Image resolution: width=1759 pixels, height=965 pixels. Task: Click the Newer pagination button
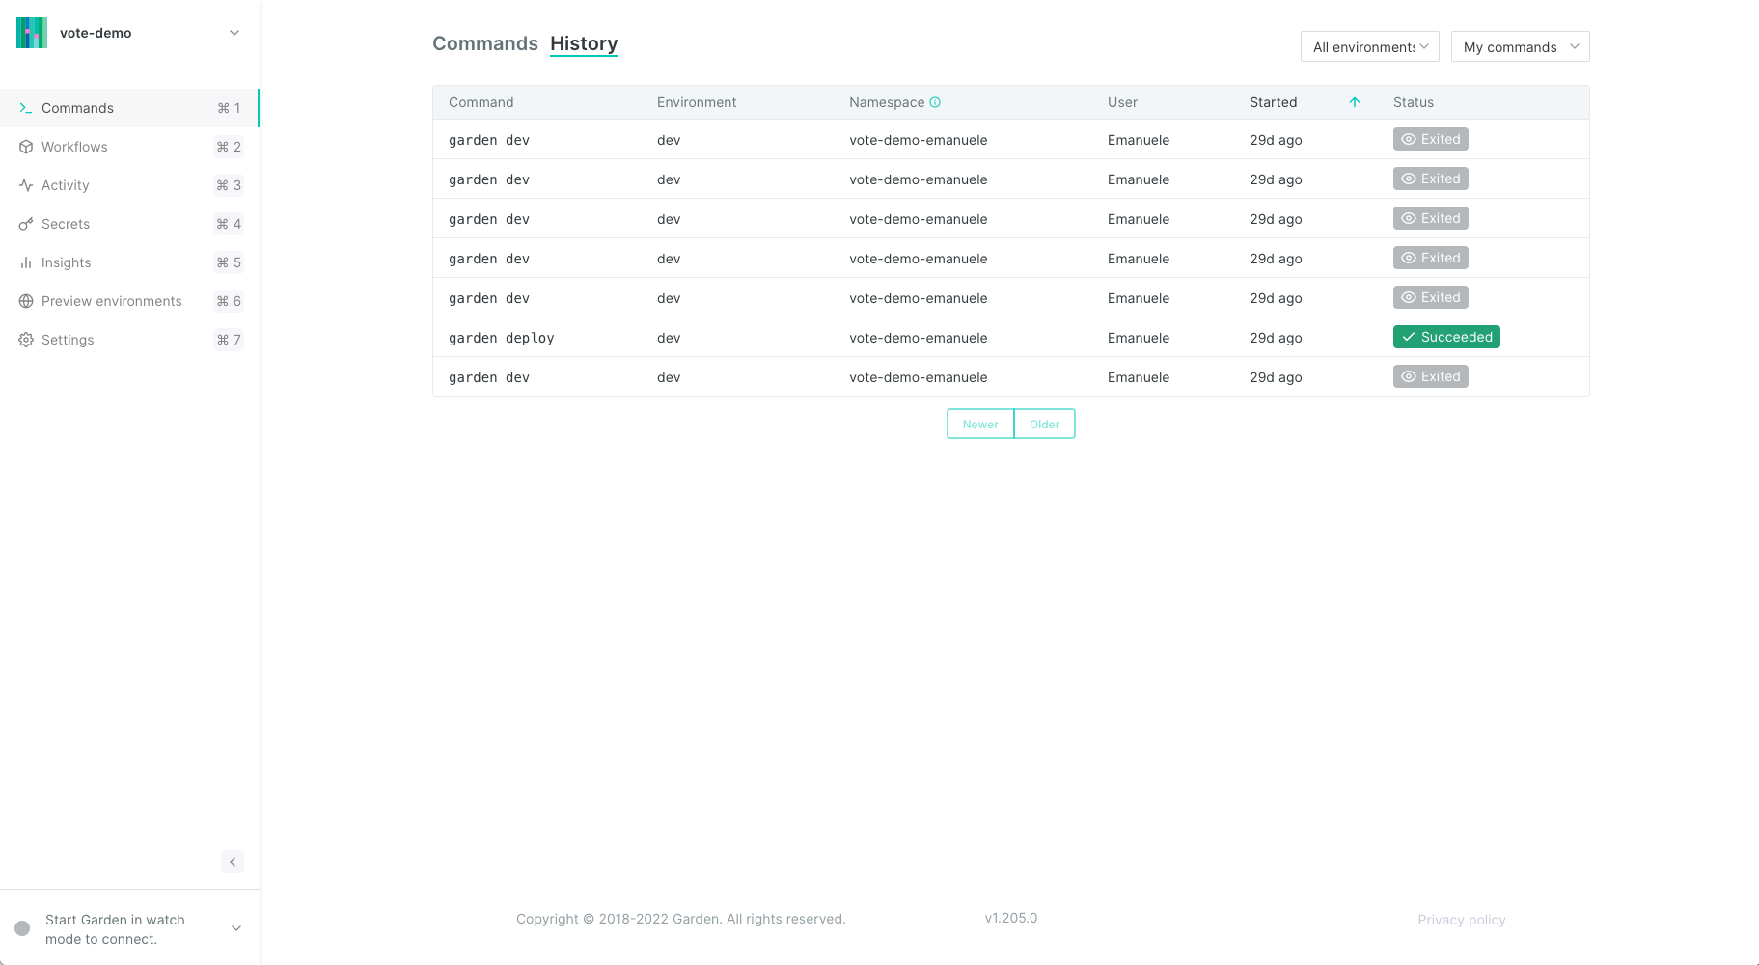tap(980, 424)
